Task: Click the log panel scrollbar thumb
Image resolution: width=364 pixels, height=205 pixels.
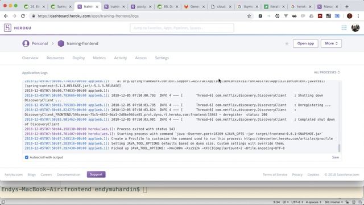Action: coord(339,148)
